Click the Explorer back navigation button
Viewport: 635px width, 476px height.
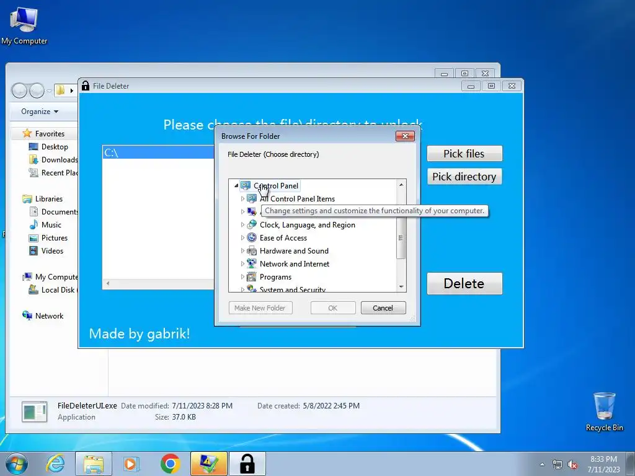19,90
